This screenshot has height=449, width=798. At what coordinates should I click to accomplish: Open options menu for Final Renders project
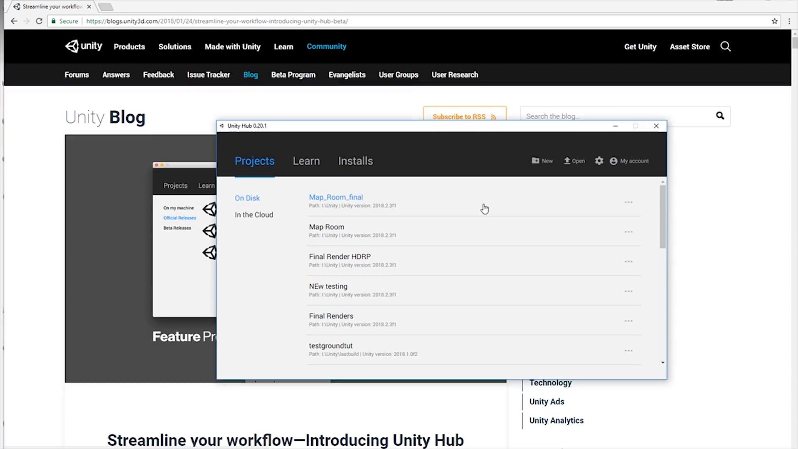[628, 321]
